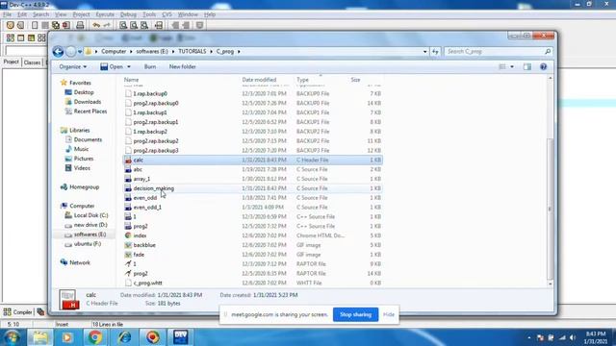Click the red Close file icon in Dev-C++ toolbar
The image size is (616, 346).
(x=66, y=26)
